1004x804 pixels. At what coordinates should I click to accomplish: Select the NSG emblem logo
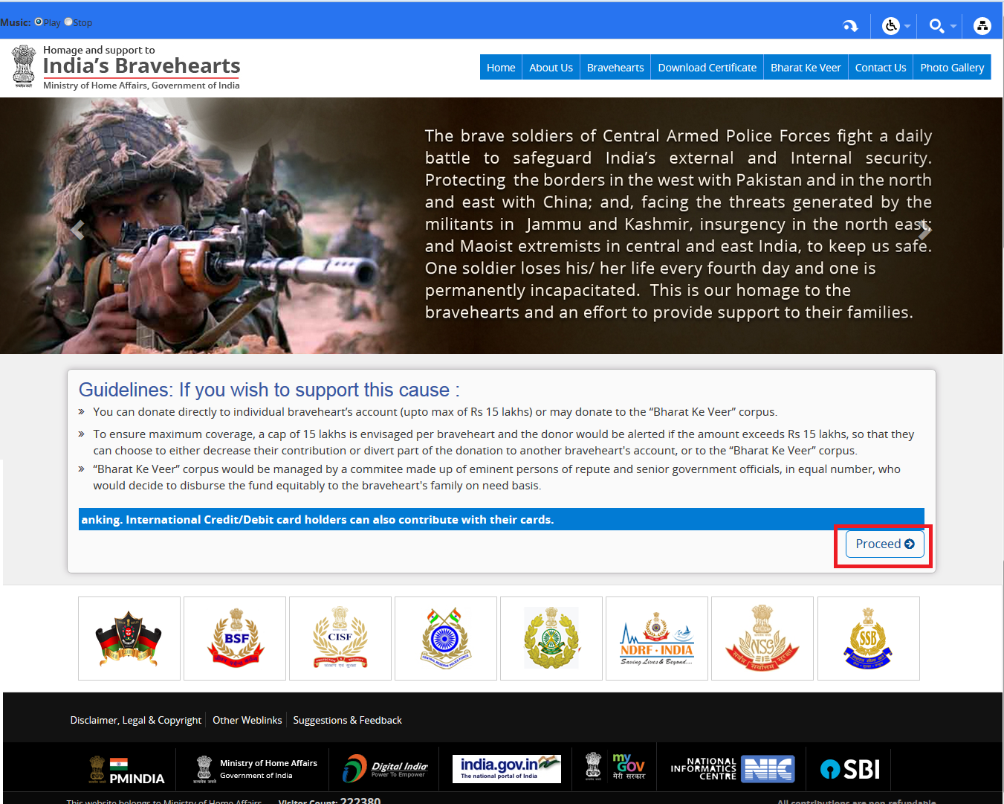click(x=762, y=638)
